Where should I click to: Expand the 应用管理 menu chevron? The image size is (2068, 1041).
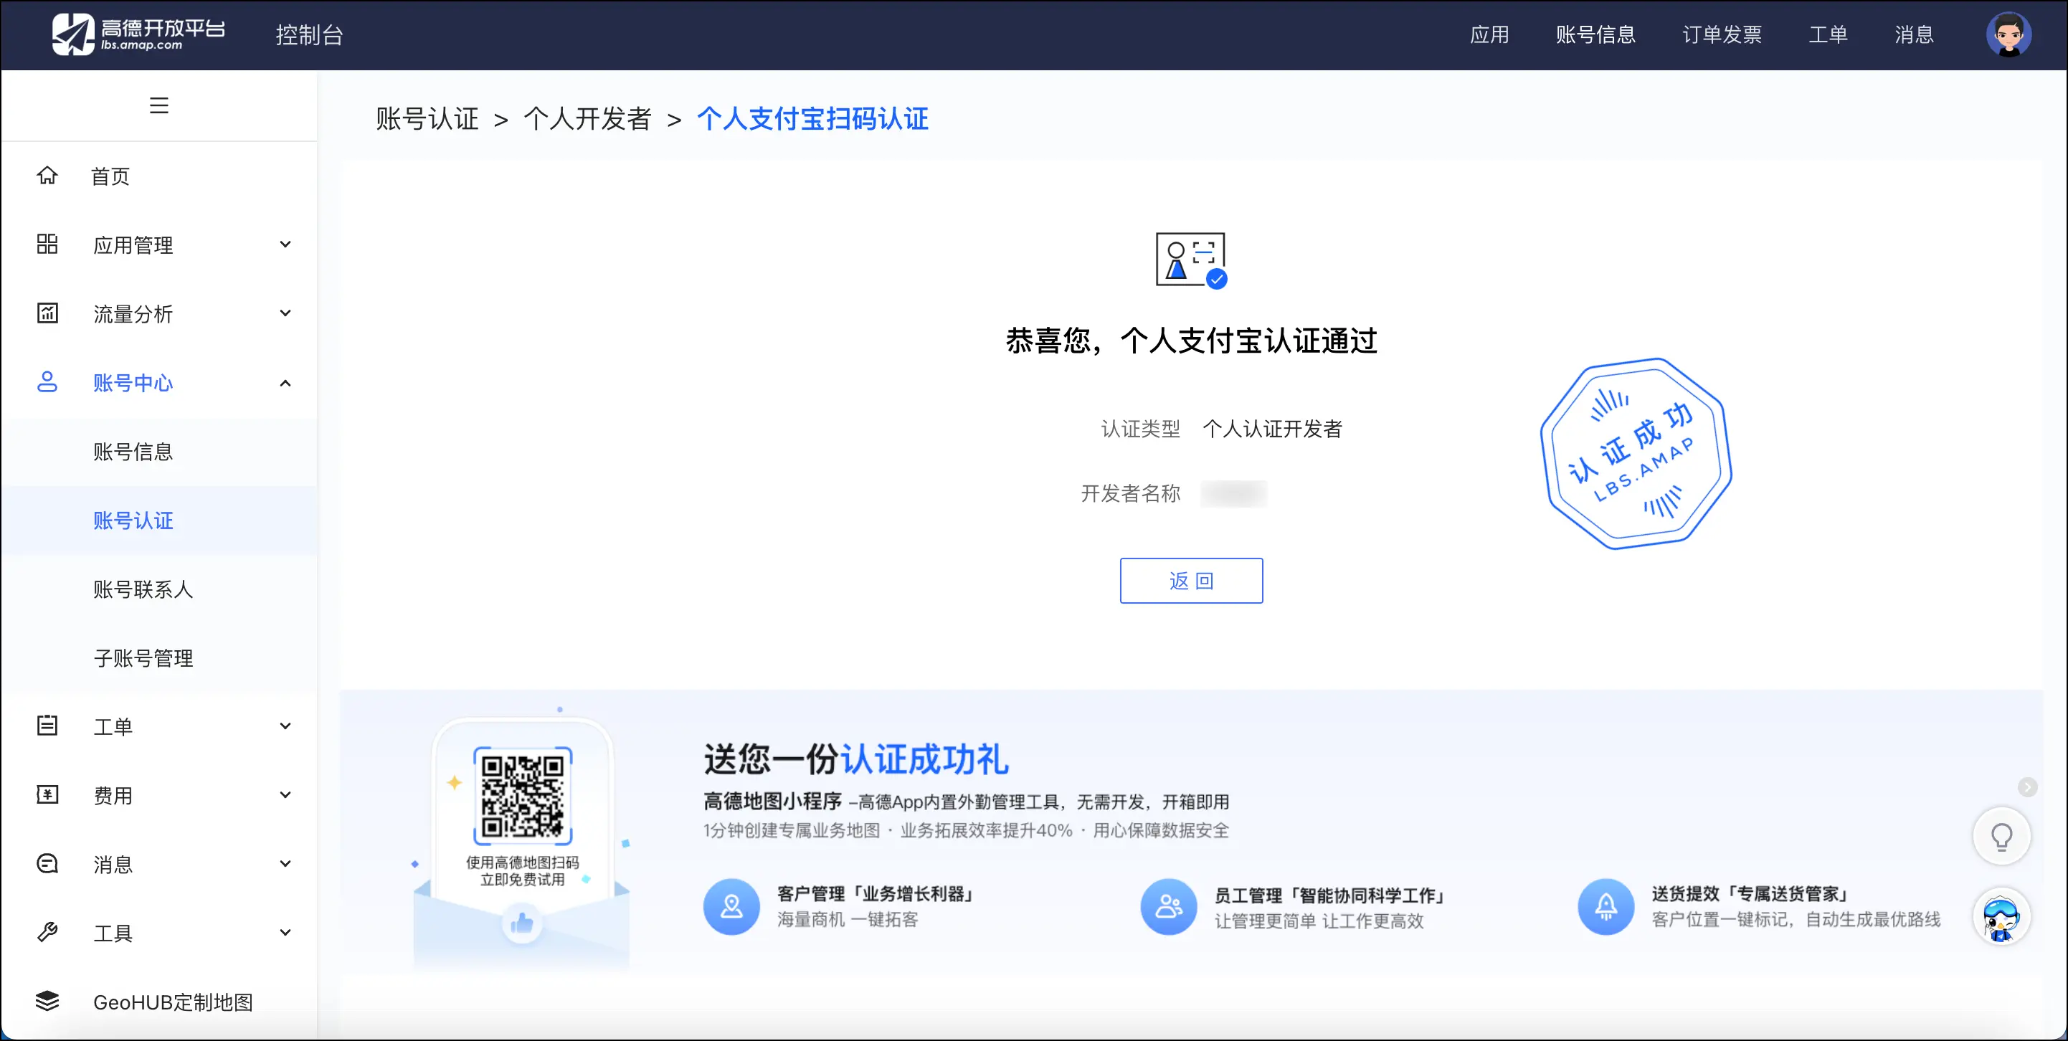click(285, 244)
